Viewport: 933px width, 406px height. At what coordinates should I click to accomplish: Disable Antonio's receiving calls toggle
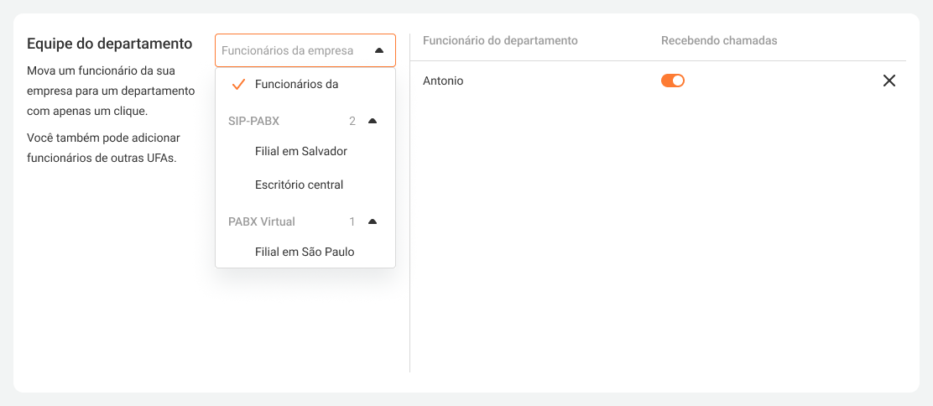click(x=673, y=81)
